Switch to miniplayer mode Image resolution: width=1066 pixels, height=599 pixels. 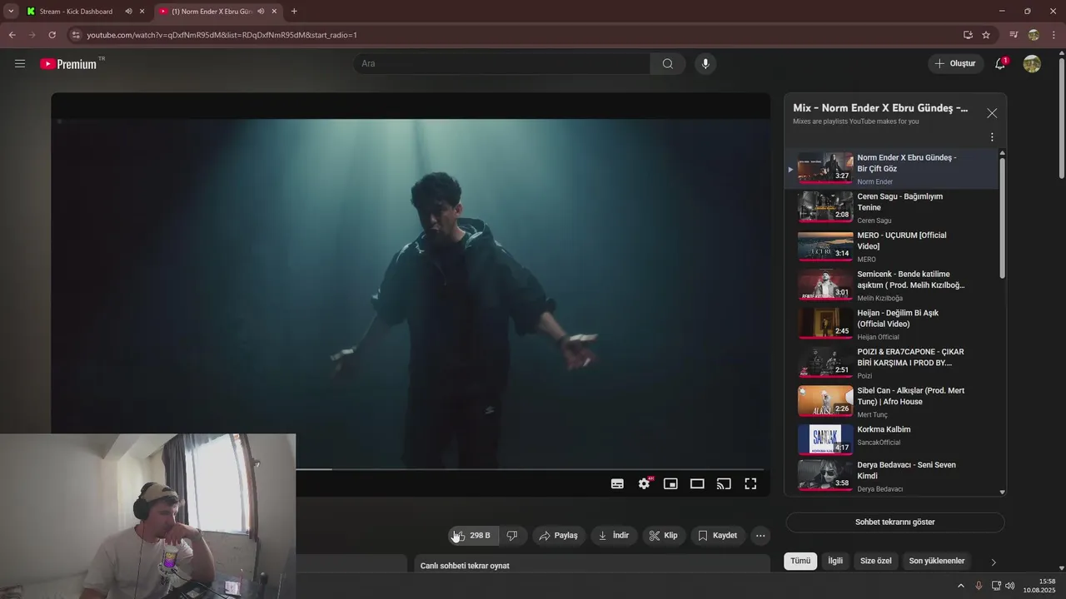coord(670,483)
